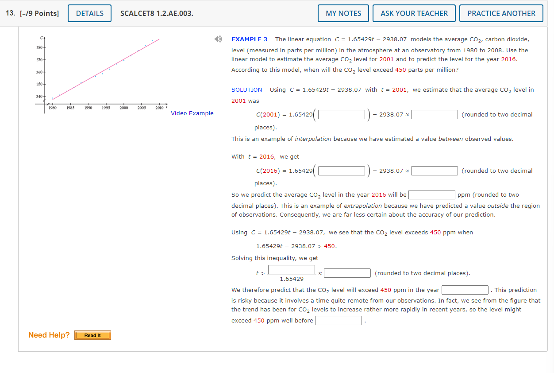Viewport: 554px width, 373px height.
Task: Click the DETAILS button
Action: click(x=89, y=13)
